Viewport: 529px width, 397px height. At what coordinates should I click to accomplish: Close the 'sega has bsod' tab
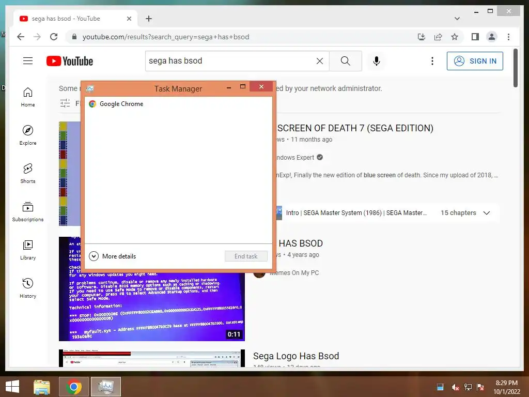pos(129,19)
